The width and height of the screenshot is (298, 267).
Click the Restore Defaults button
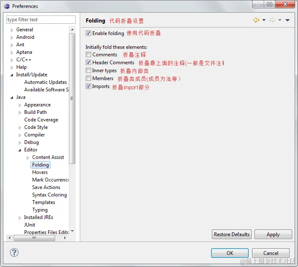[x=232, y=234]
